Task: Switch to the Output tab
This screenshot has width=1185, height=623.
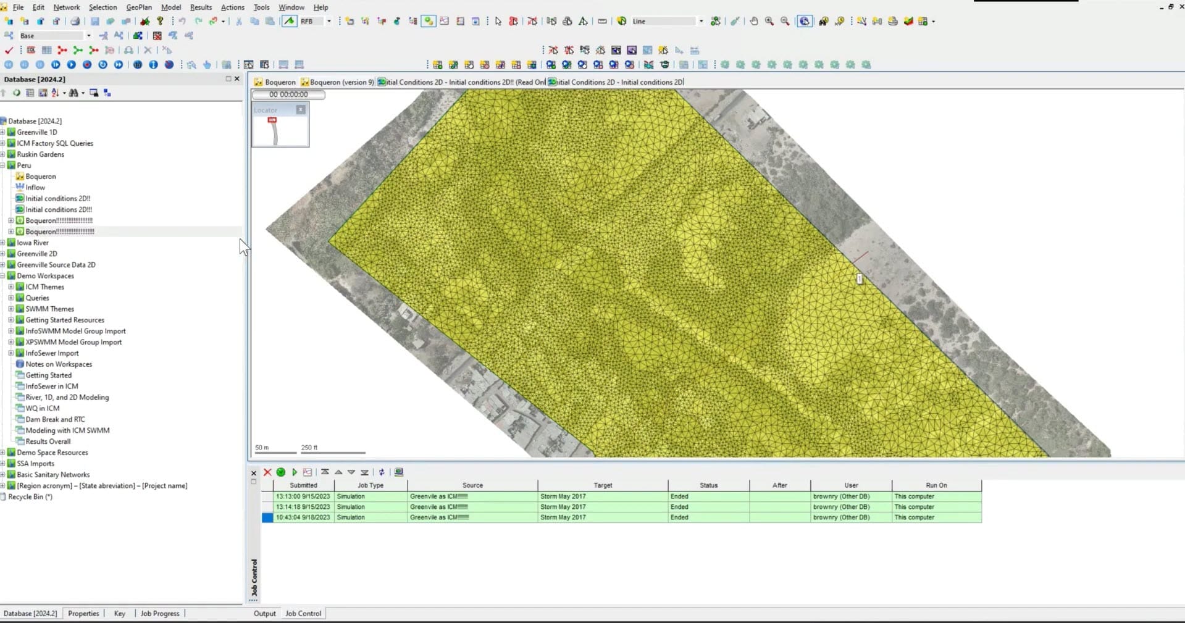Action: 264,613
